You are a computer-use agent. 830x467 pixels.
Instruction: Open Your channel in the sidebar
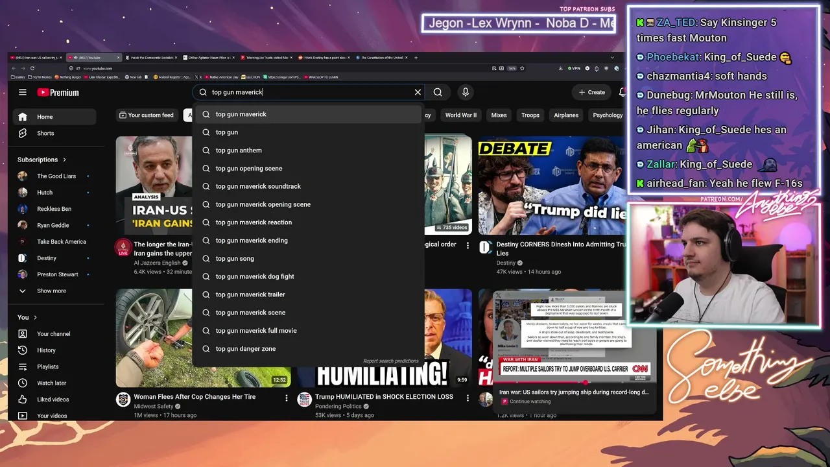coord(54,334)
